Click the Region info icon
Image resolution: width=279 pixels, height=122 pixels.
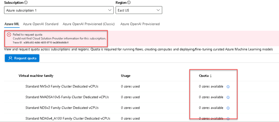coord(129,3)
